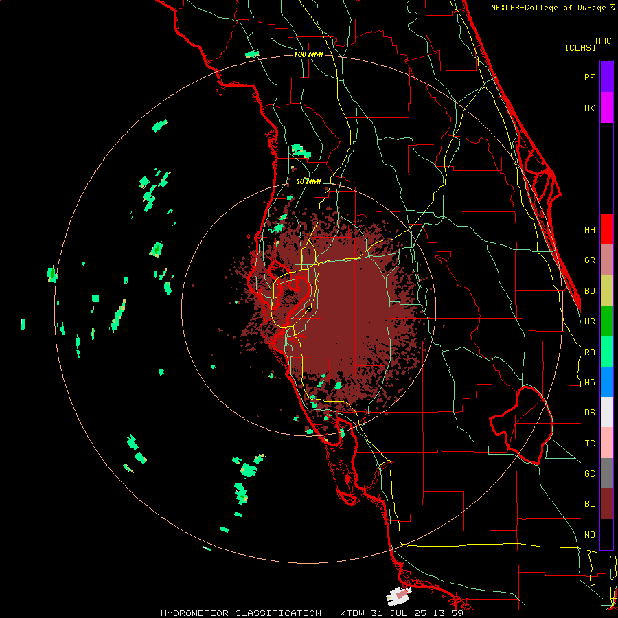Click the WS legend label
The width and height of the screenshot is (618, 618).
point(589,382)
